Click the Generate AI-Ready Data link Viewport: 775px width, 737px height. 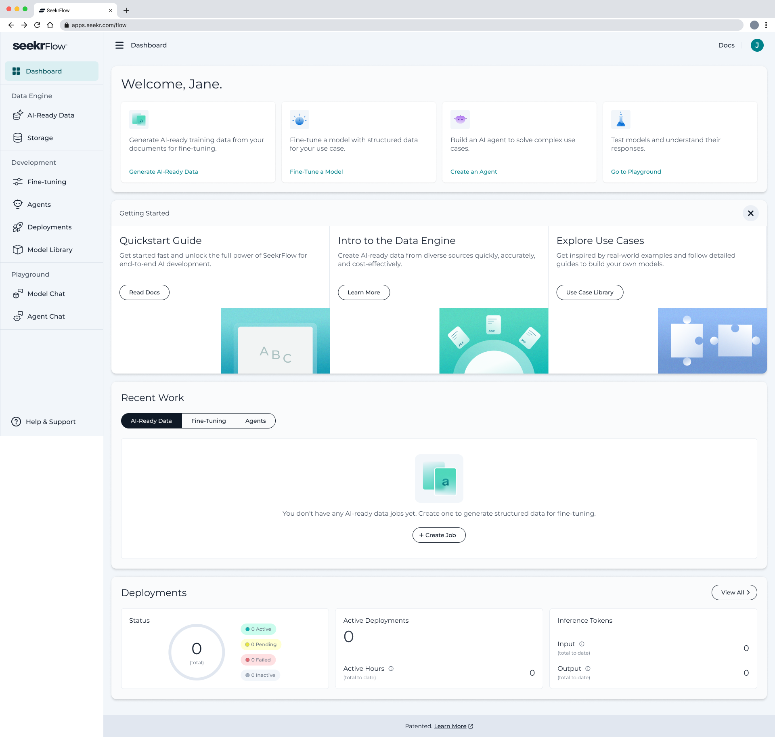tap(163, 172)
